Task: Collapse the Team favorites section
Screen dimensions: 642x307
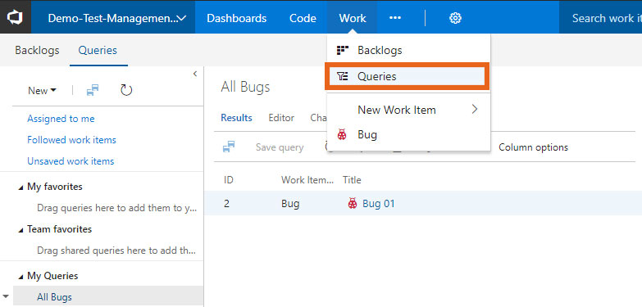Action: (20, 230)
